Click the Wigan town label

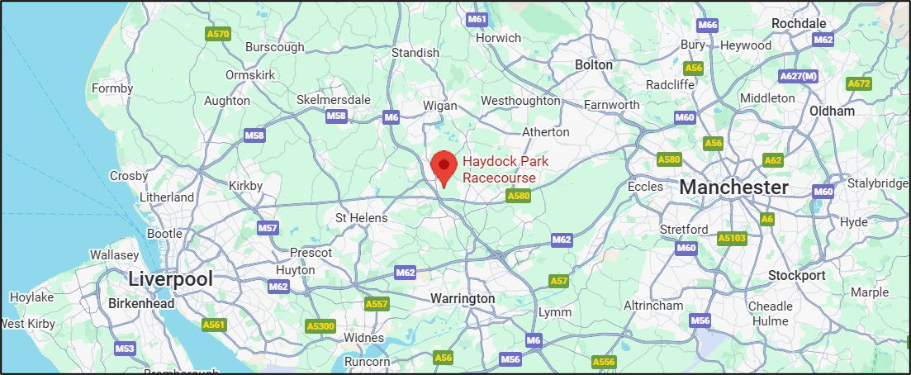440,106
